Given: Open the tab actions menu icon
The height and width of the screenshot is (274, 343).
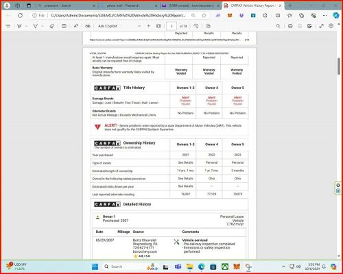Looking at the screenshot, I should pos(29,5).
